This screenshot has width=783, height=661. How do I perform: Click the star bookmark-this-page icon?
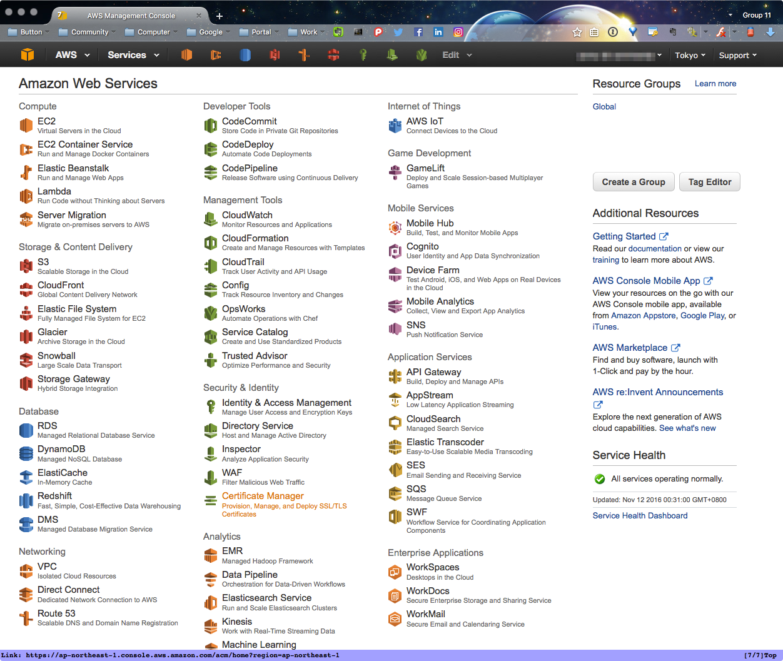click(577, 32)
